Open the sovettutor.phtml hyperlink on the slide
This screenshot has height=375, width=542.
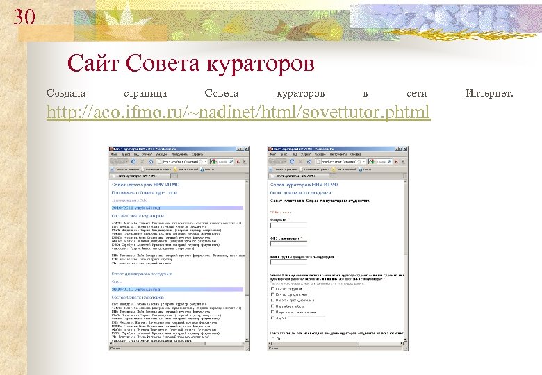point(238,112)
